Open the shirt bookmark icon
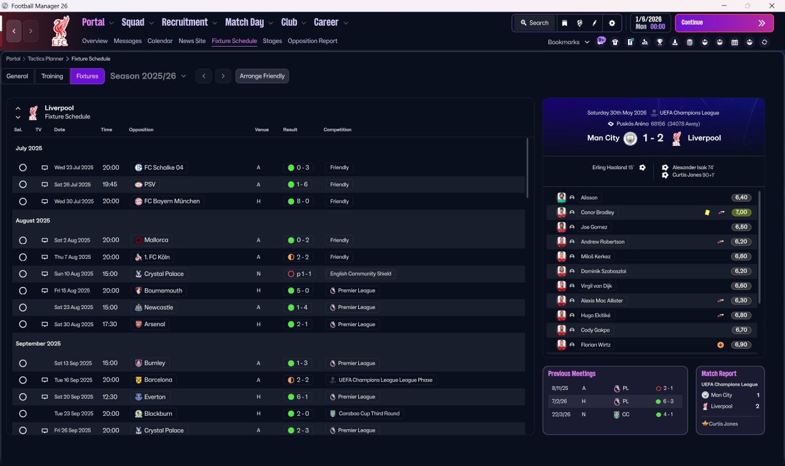Image resolution: width=785 pixels, height=466 pixels. pyautogui.click(x=615, y=42)
